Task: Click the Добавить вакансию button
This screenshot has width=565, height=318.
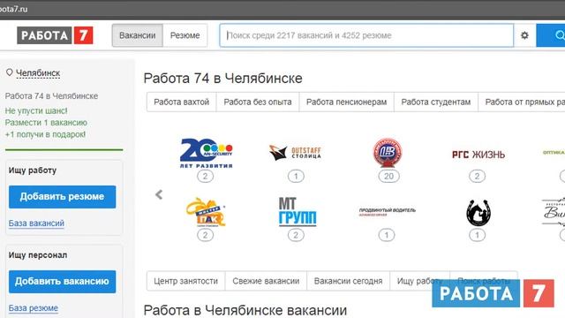Action: click(63, 282)
